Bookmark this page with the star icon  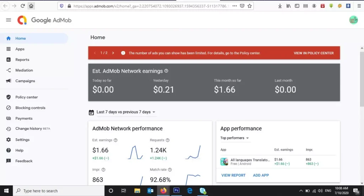pos(250,6)
